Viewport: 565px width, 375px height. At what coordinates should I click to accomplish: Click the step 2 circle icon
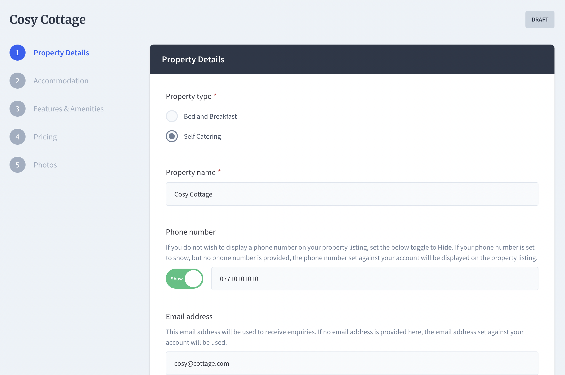point(18,81)
